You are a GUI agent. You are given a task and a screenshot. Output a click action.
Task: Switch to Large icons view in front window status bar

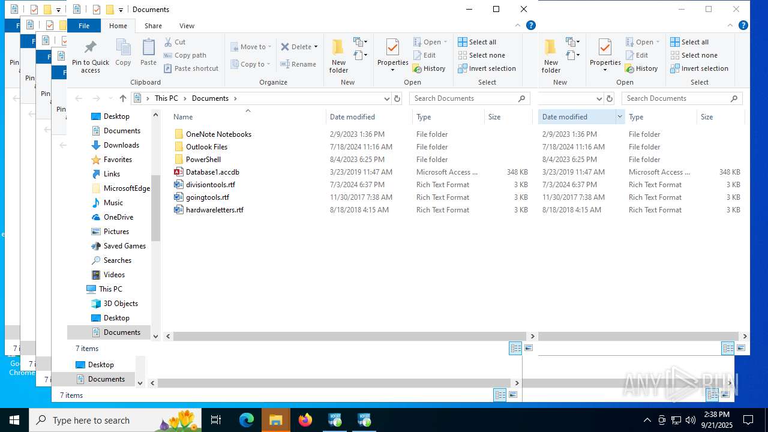[529, 348]
